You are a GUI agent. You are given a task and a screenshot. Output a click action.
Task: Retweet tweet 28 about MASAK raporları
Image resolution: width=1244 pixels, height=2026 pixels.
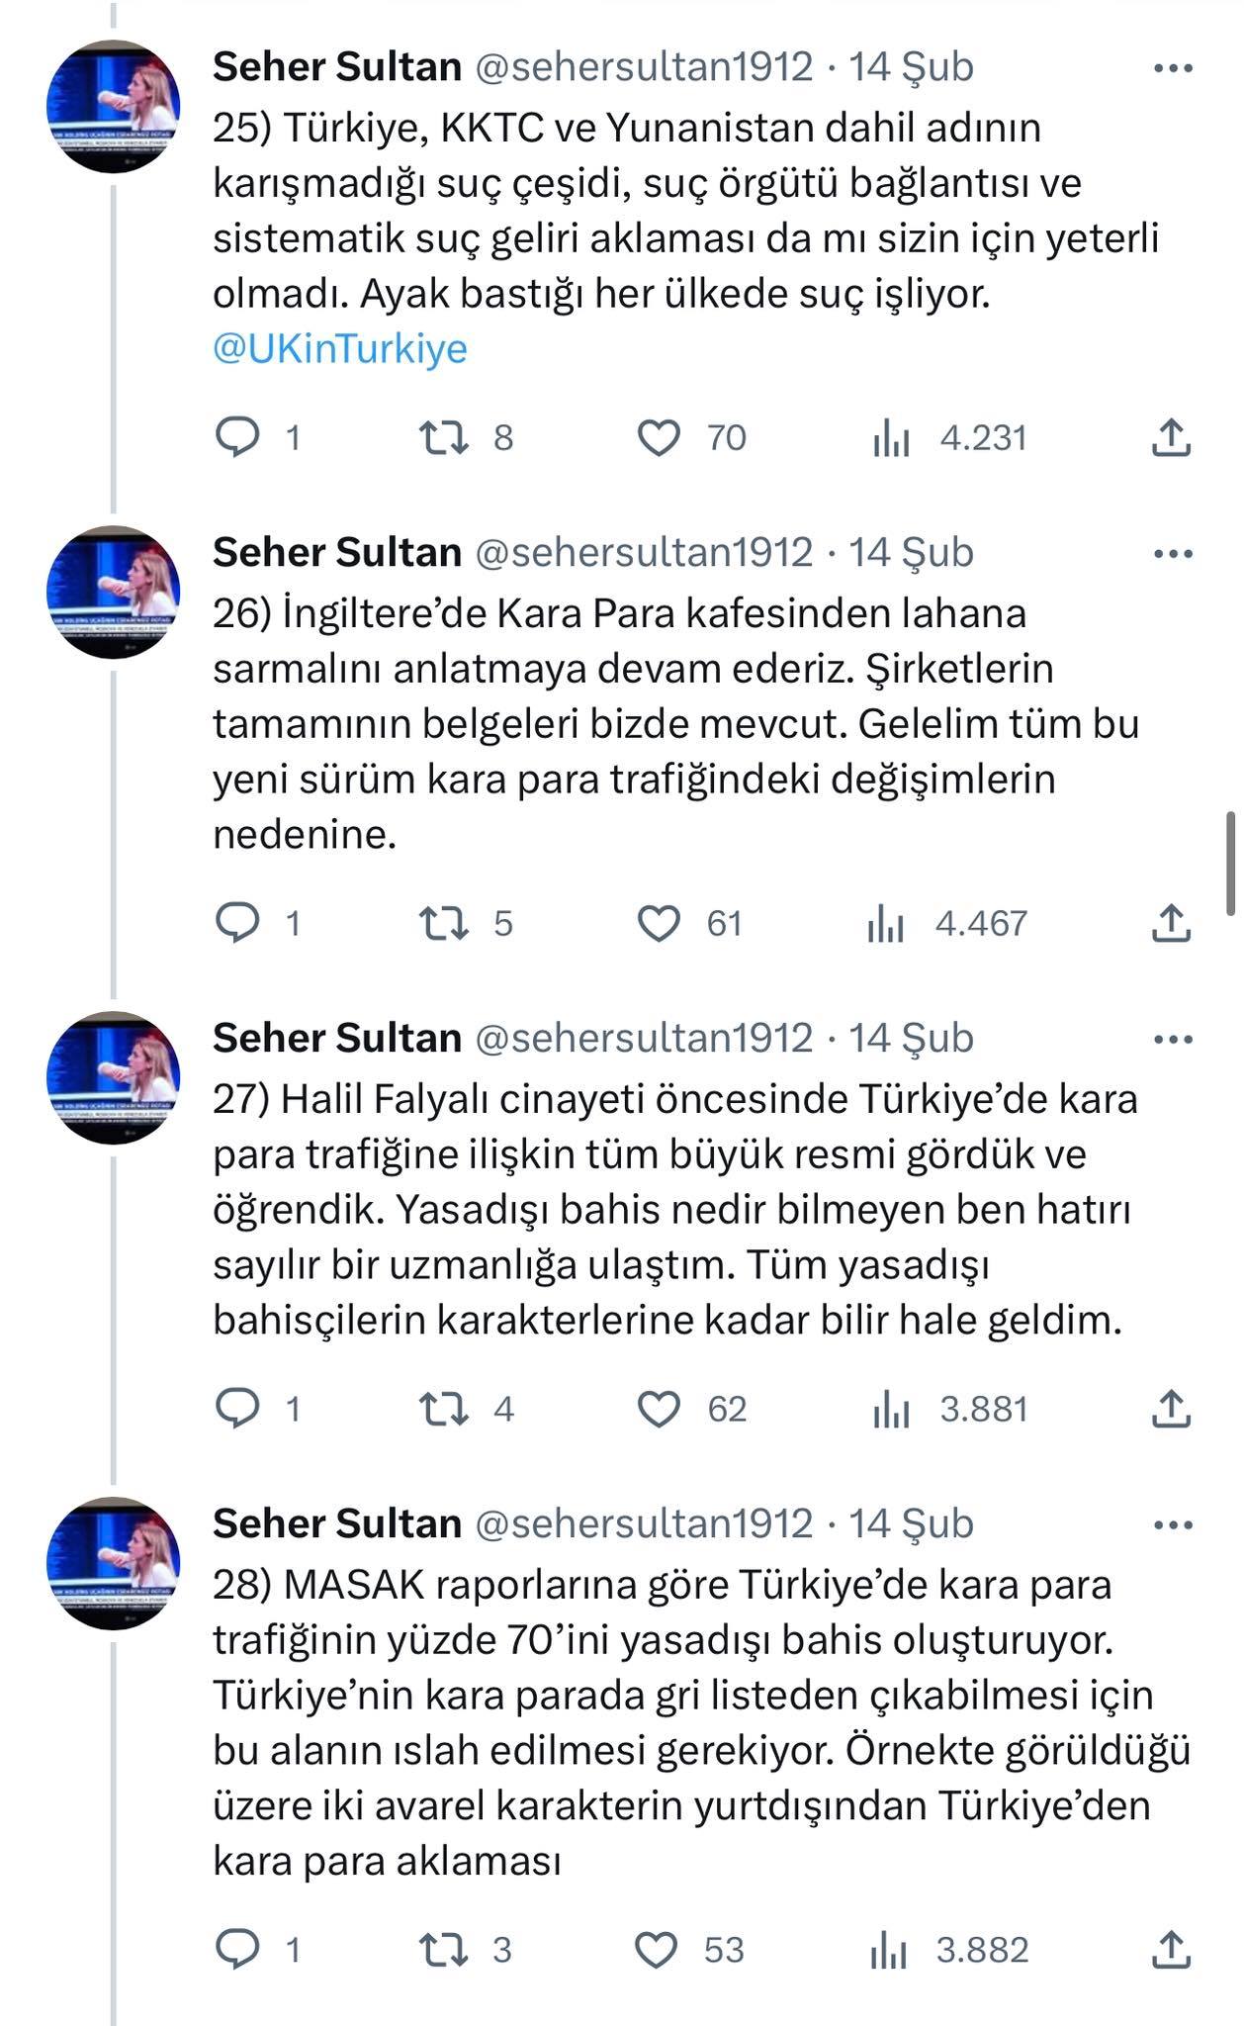(443, 1950)
